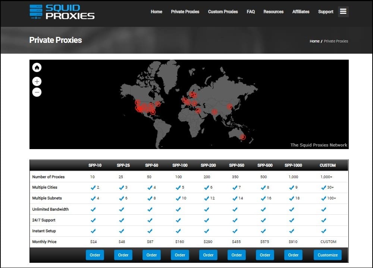The image size is (373, 268).
Task: Click SPP-1000 Multiple Subnets checkmark
Action: [x=291, y=198]
